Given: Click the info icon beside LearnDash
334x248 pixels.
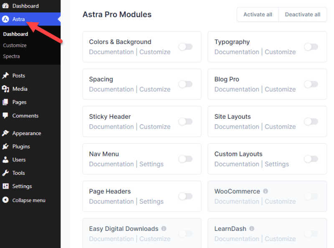Looking at the screenshot, I should (x=252, y=228).
